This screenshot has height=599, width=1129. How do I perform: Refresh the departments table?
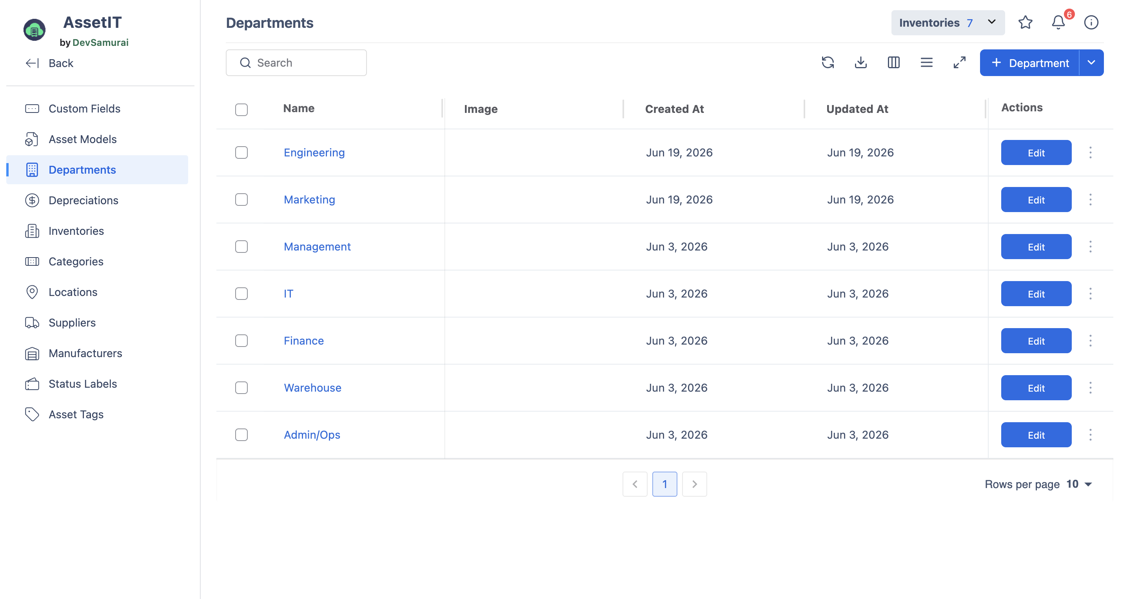[x=828, y=63]
